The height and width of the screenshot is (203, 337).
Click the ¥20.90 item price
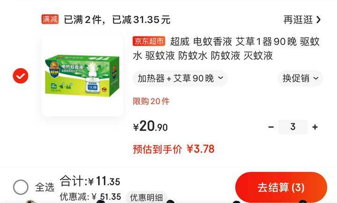point(150,126)
